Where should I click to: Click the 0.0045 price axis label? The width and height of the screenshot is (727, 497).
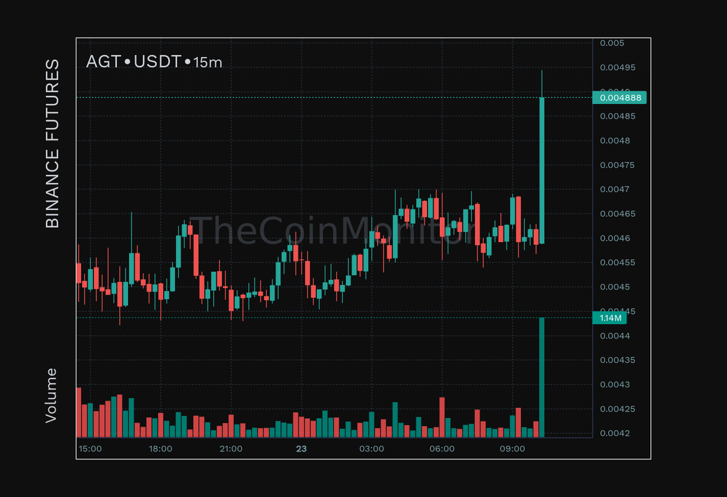click(x=615, y=287)
